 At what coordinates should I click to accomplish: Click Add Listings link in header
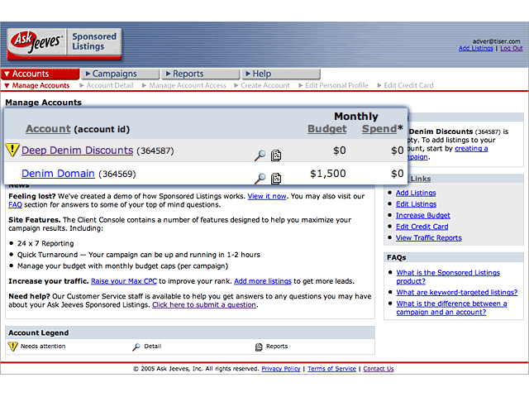tap(476, 48)
